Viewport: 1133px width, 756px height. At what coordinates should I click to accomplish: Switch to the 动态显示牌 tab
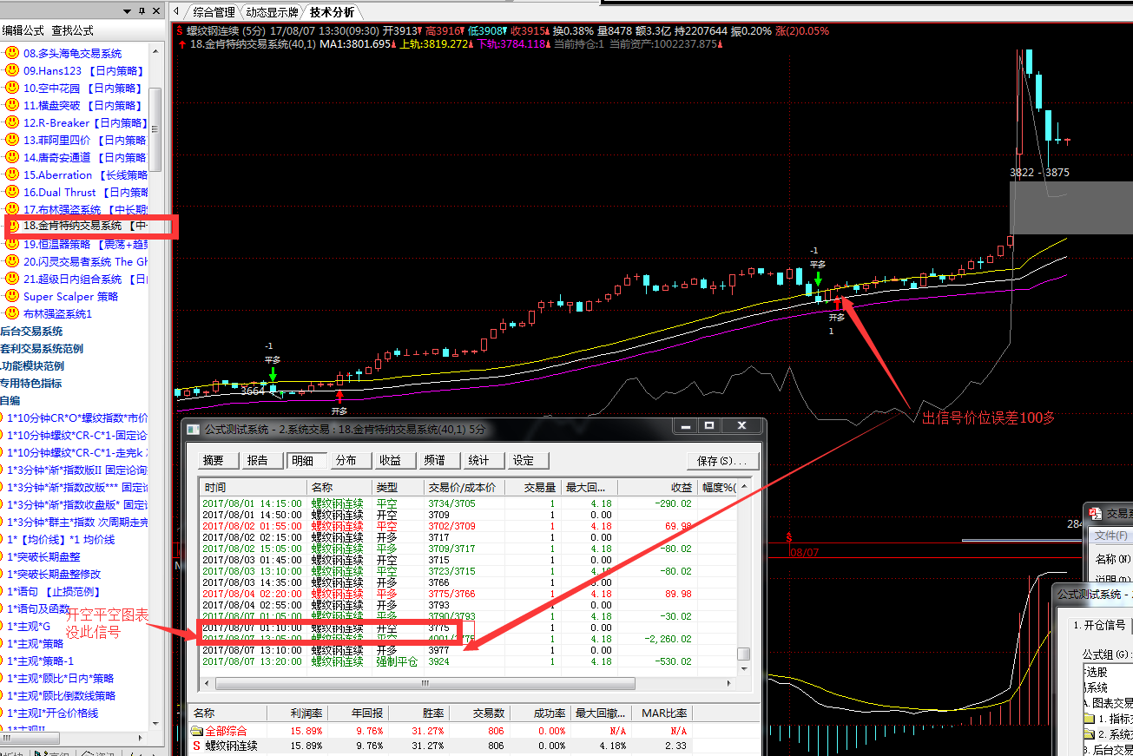coord(272,12)
